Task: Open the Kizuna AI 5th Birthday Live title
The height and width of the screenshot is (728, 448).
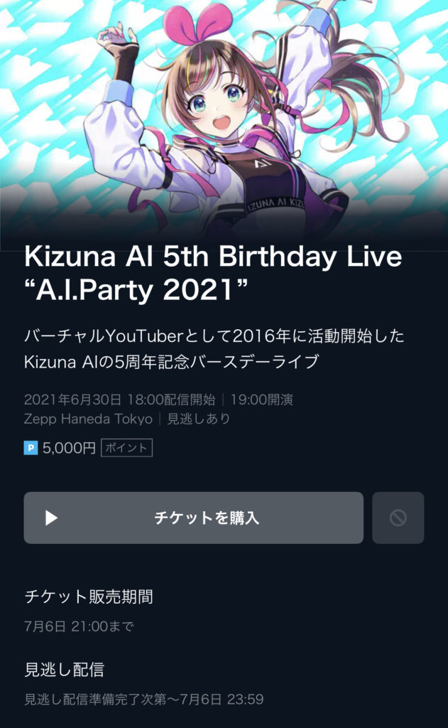Action: point(213,256)
